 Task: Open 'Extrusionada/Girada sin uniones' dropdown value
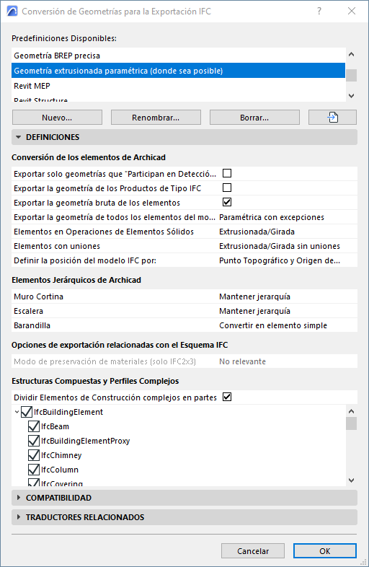tap(280, 246)
